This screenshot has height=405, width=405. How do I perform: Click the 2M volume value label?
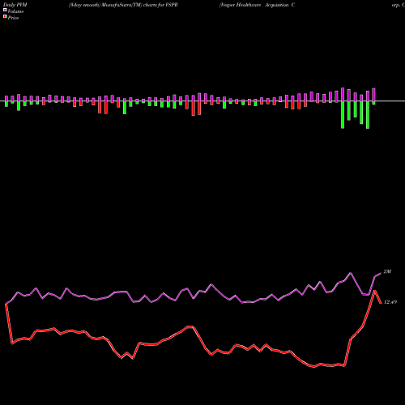point(387,271)
